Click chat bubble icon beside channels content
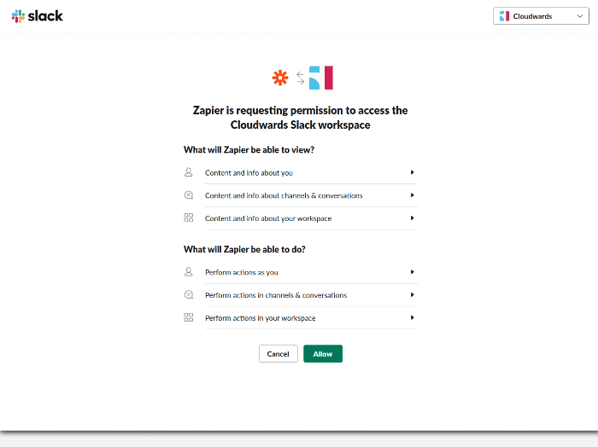This screenshot has width=598, height=447. pos(189,195)
